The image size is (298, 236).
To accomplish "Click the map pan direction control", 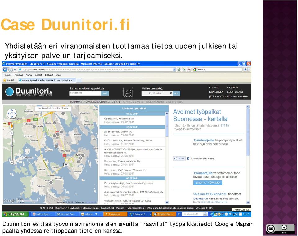I will (x=12, y=114).
